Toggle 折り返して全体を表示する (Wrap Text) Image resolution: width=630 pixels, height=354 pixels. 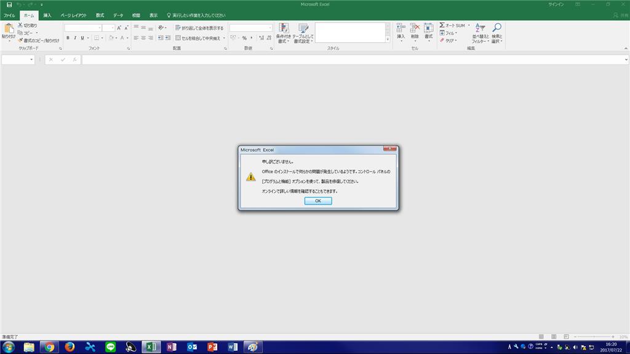coord(192,27)
